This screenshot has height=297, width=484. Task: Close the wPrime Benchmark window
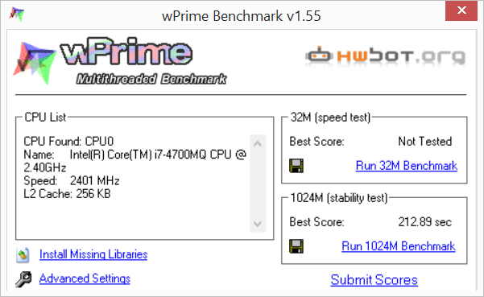pos(461,10)
